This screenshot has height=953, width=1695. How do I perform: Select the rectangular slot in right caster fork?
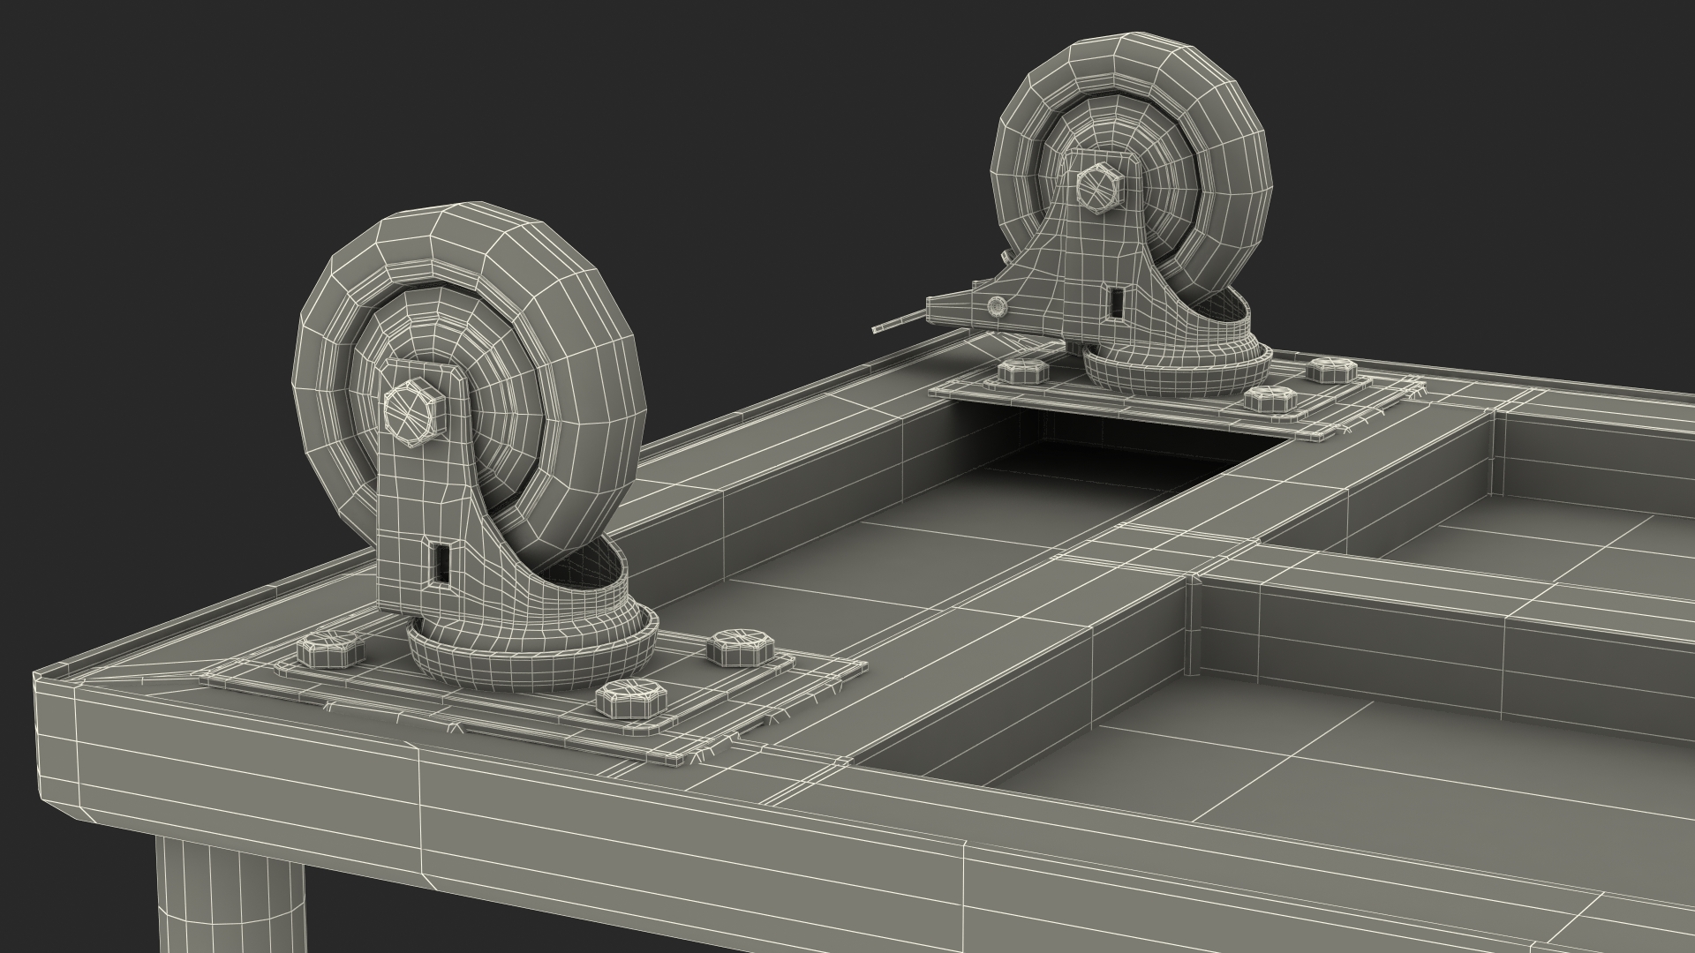pos(1117,303)
